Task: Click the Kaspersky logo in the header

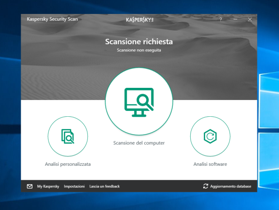Action: tap(140, 20)
